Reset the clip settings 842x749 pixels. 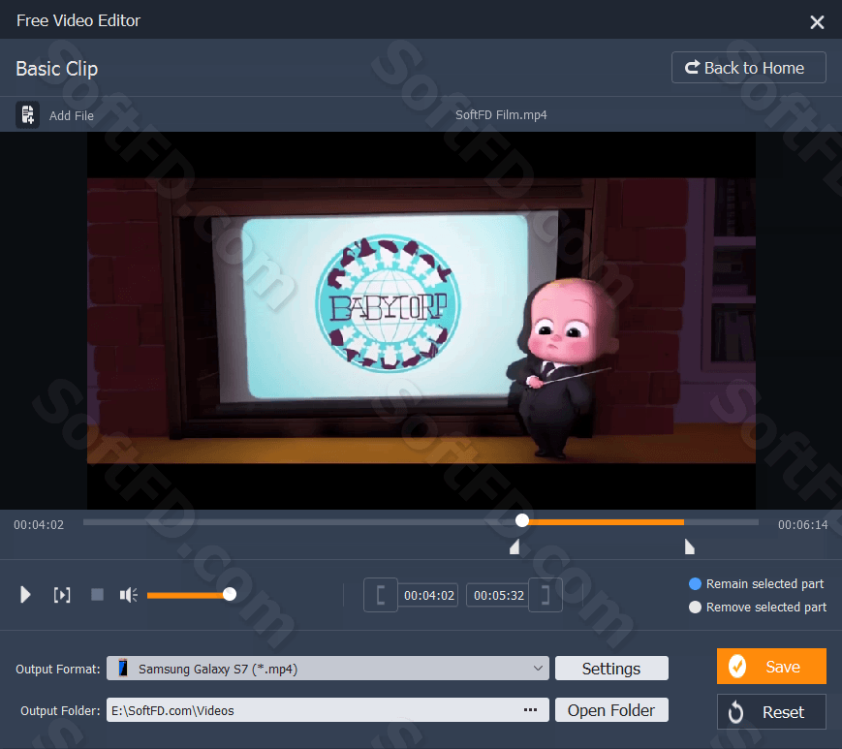coord(771,712)
